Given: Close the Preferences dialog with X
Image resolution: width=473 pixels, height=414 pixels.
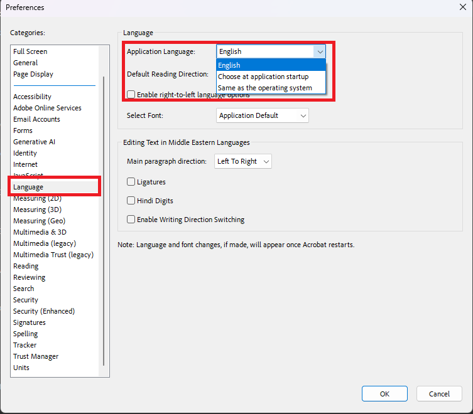Looking at the screenshot, I should coord(463,7).
